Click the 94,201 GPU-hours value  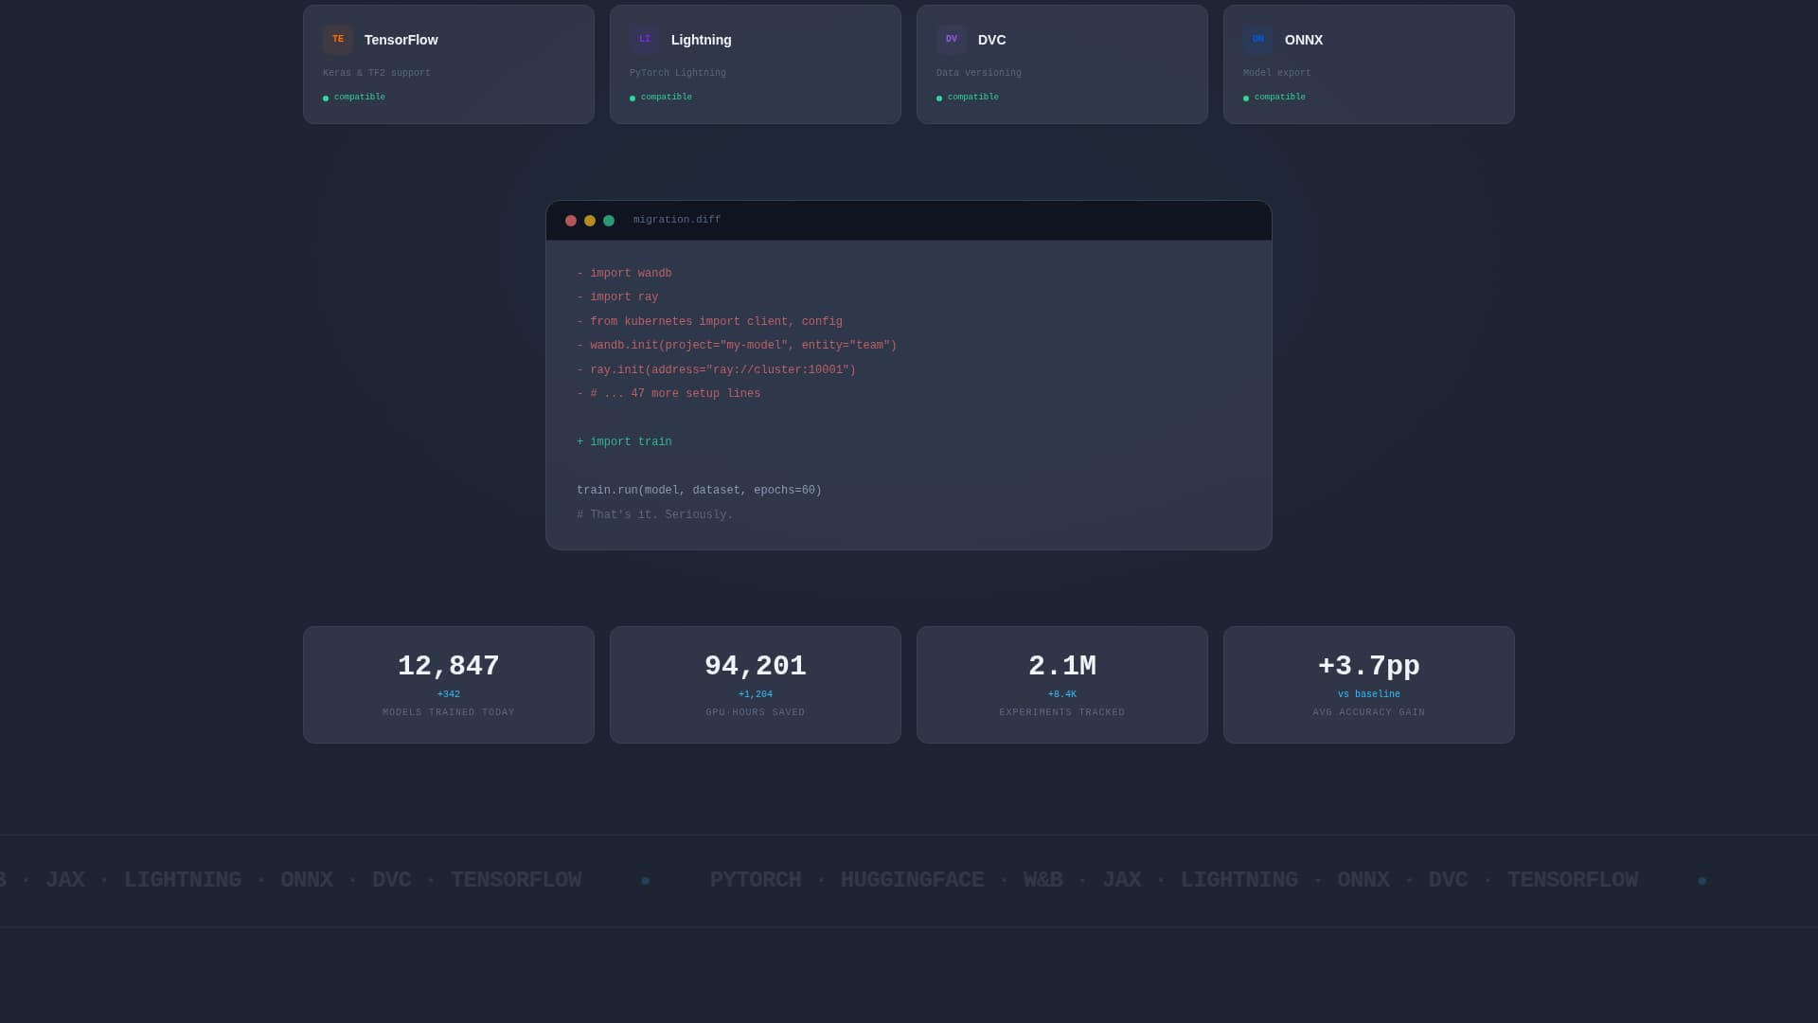(x=756, y=667)
